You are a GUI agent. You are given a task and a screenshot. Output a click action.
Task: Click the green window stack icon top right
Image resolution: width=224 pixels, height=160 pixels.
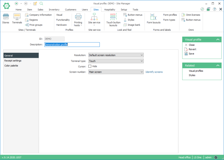coord(208,9)
